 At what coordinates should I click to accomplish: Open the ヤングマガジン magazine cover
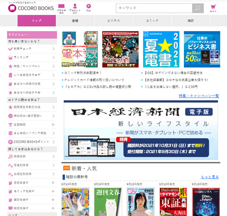(75, 202)
